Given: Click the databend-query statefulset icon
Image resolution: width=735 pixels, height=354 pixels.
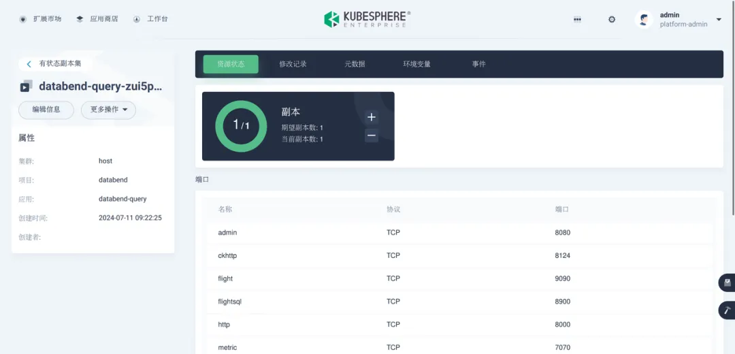Looking at the screenshot, I should tap(27, 86).
